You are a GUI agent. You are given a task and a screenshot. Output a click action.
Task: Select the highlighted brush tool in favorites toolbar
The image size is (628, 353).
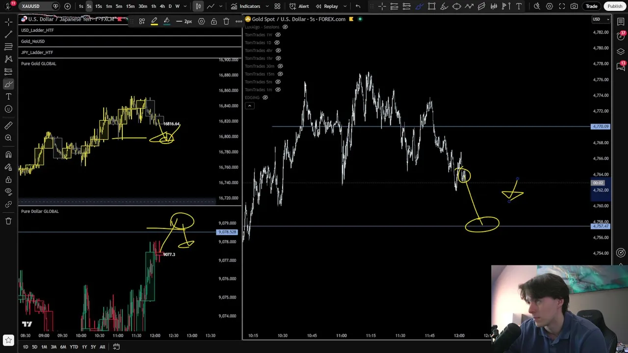click(x=419, y=6)
